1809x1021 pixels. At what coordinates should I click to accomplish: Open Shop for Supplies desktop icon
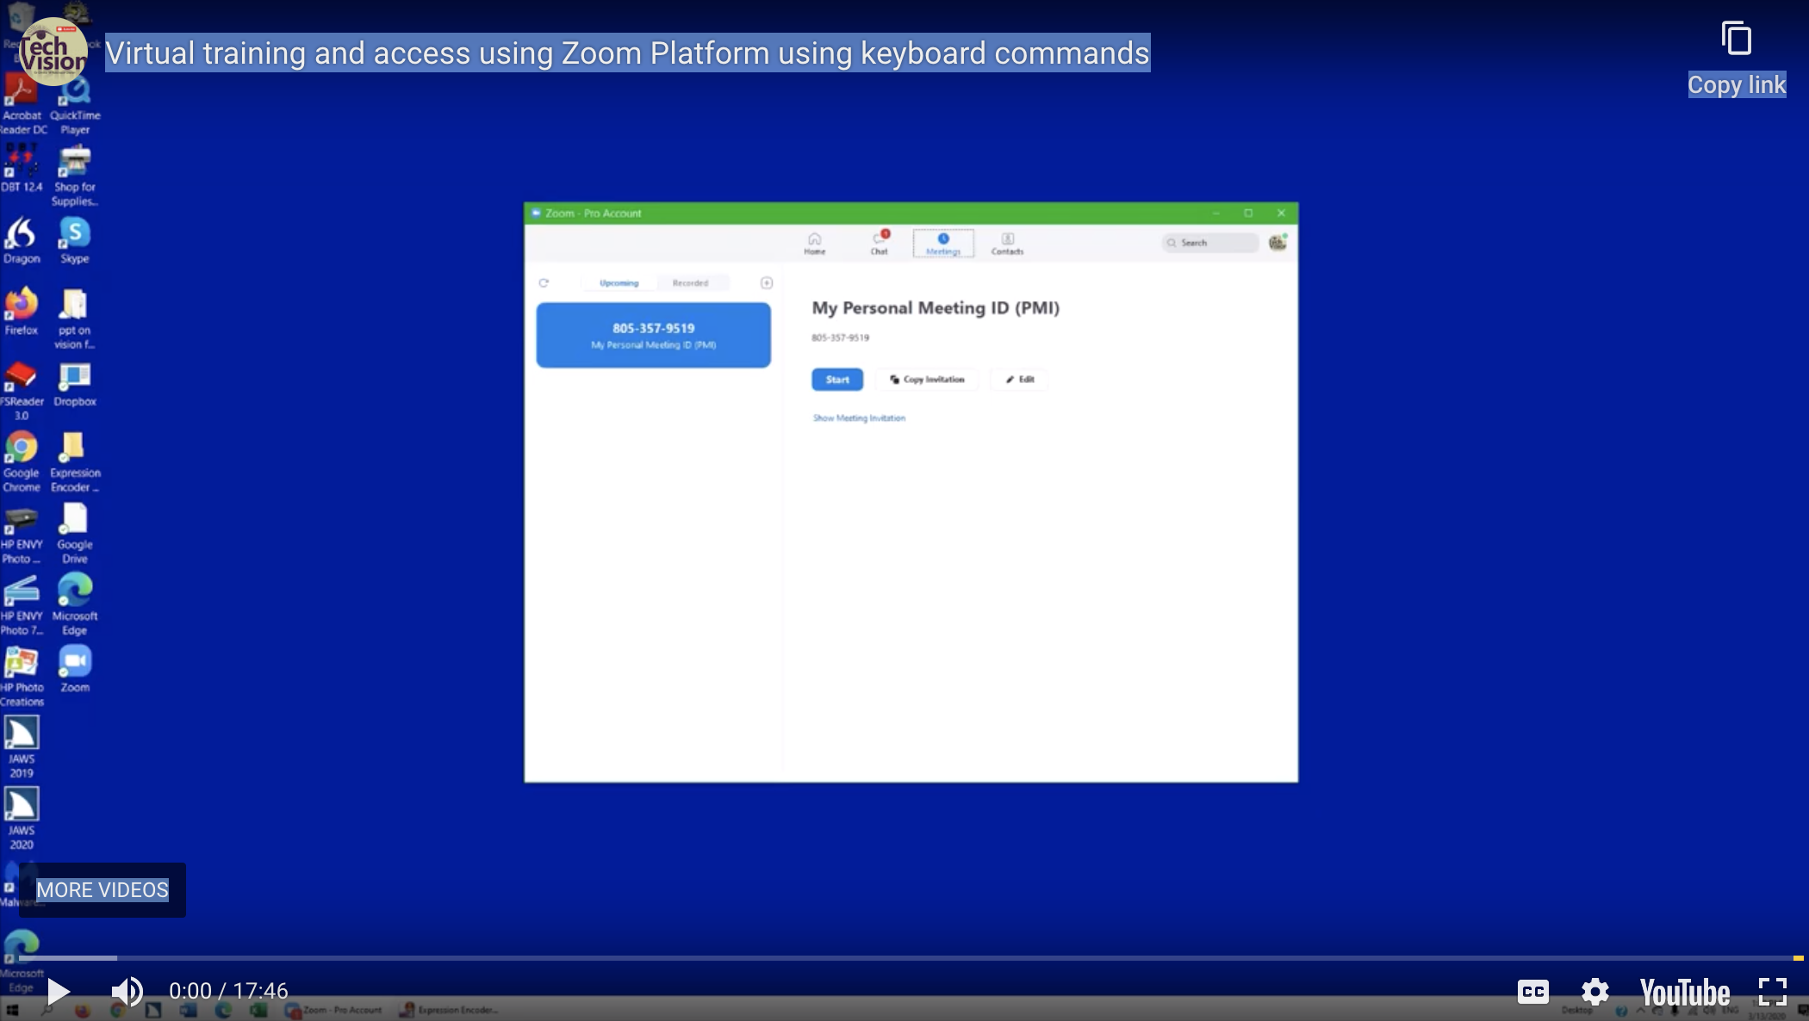pos(75,176)
